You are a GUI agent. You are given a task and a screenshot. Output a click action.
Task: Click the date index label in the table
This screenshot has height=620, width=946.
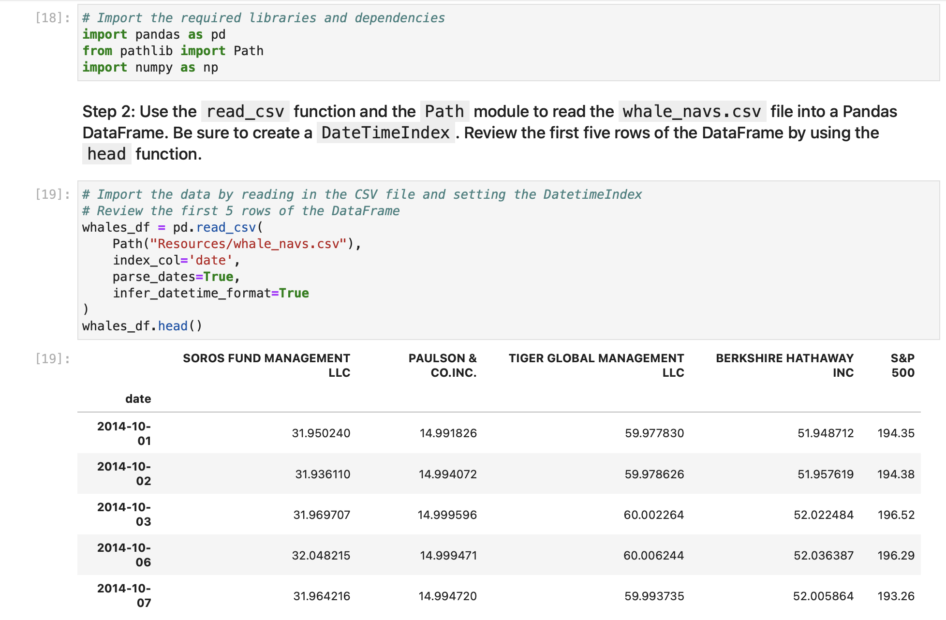pyautogui.click(x=138, y=399)
